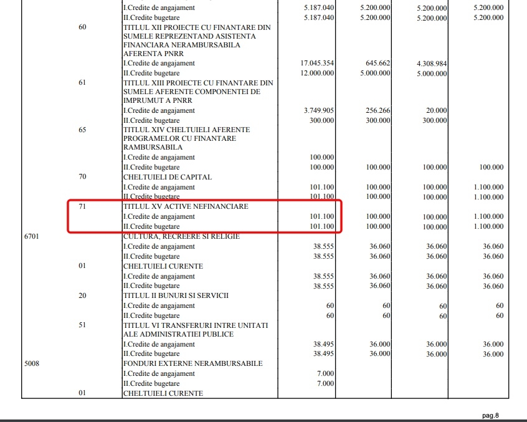Click the TITLUL II BUNURI SI SERVICII heading
Screen dimensions: 527x422
(x=176, y=295)
